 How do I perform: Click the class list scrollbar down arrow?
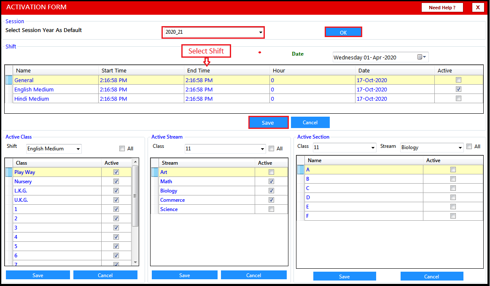135,262
